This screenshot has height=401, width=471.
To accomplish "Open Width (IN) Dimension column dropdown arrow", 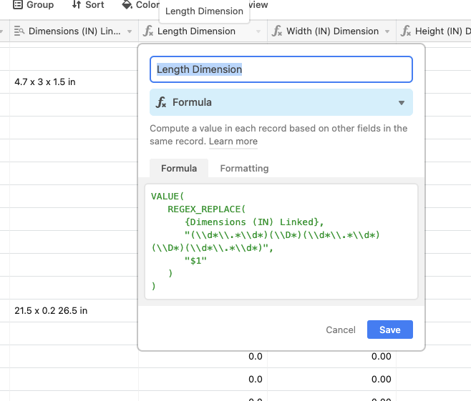I will 387,31.
